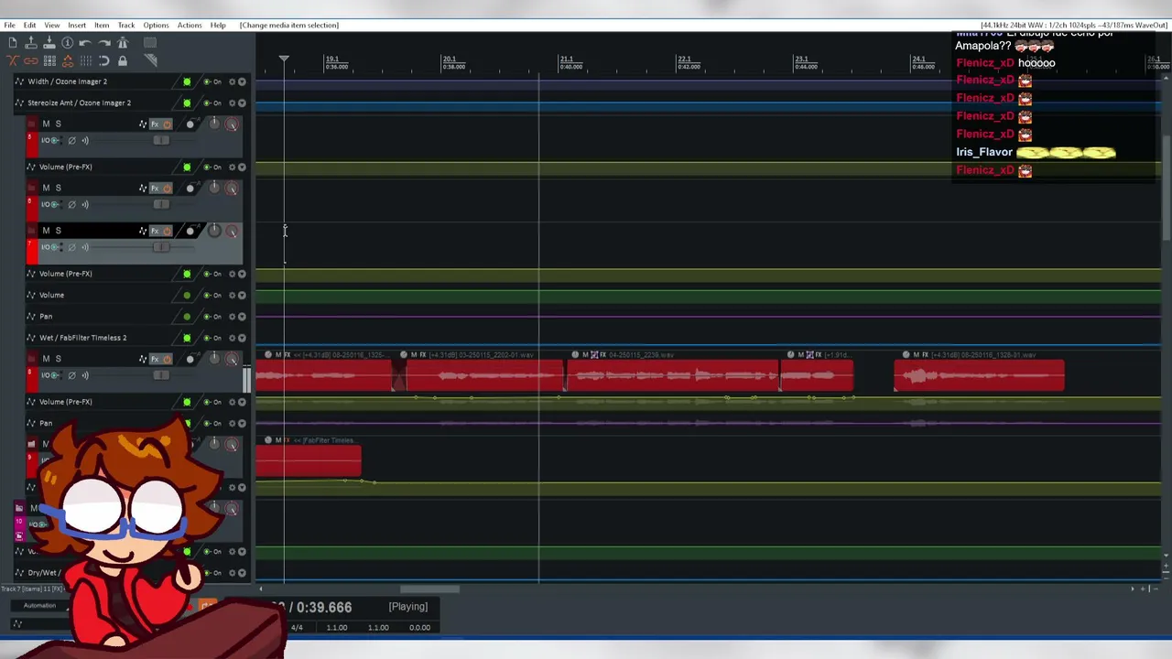Toggle the Grid lines toolbar icon
Image resolution: width=1172 pixels, height=659 pixels.
(x=85, y=61)
